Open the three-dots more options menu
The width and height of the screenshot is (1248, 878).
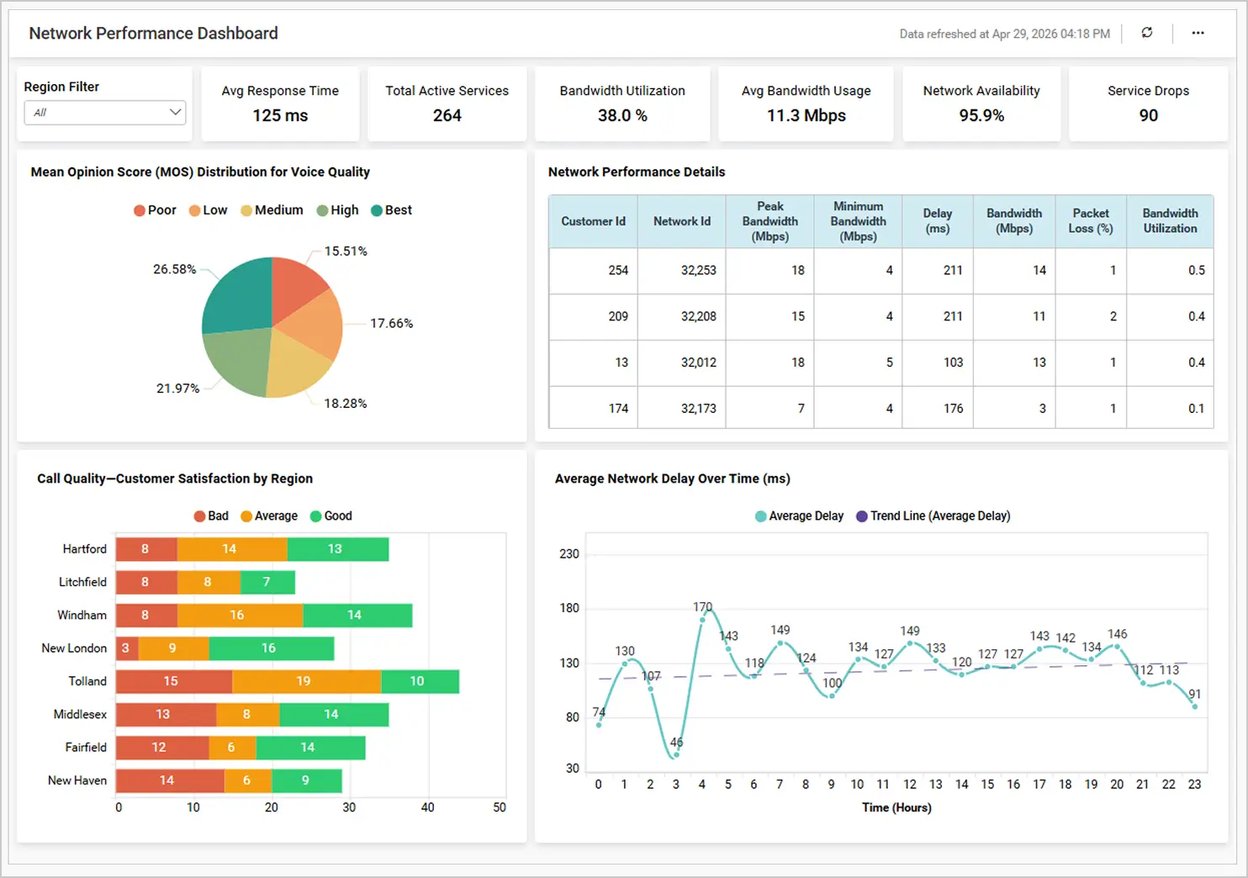[x=1198, y=33]
